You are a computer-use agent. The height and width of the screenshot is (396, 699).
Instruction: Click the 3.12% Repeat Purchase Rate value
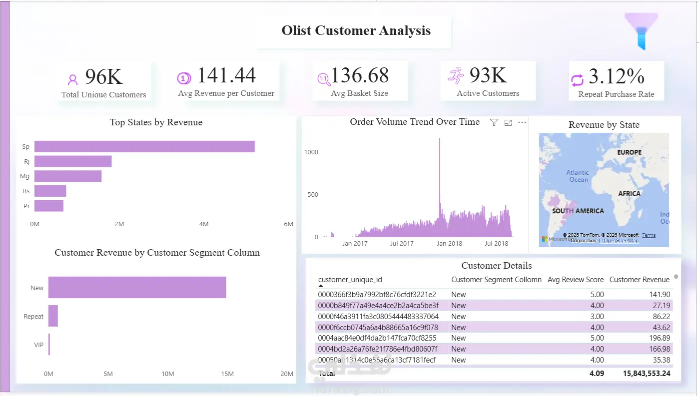click(617, 76)
